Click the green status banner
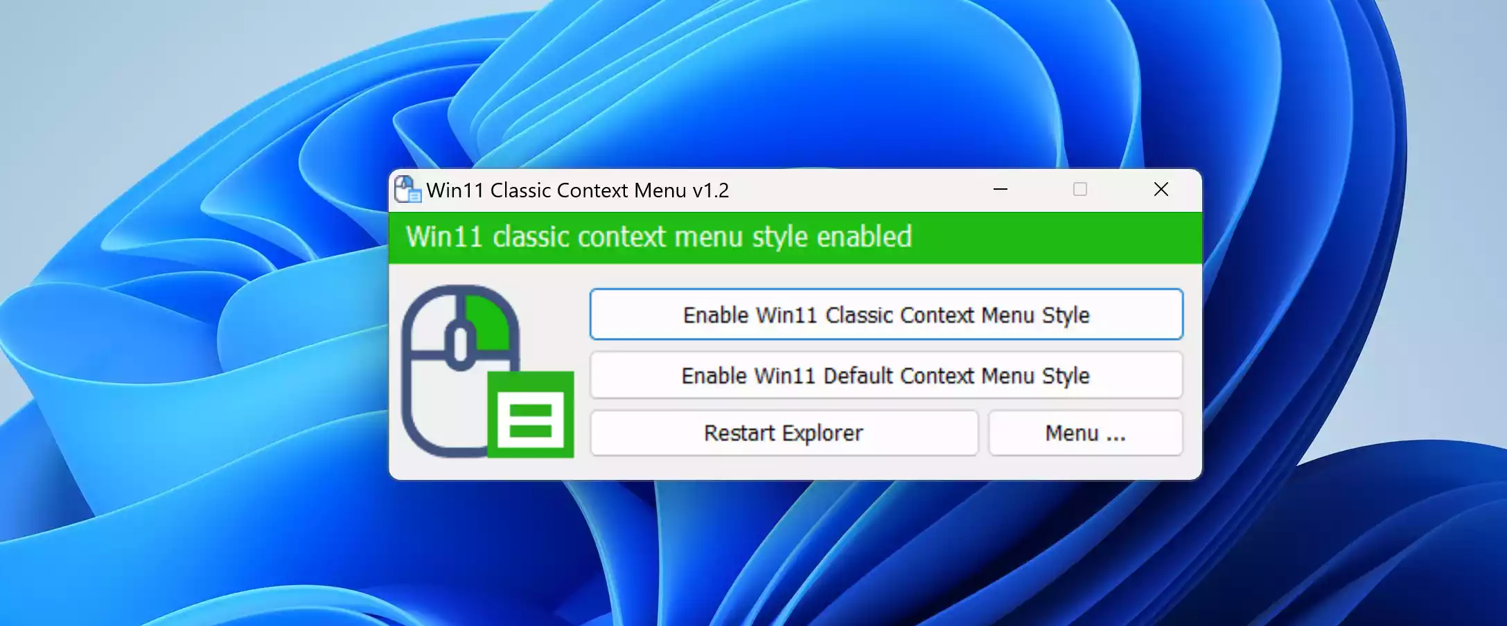This screenshot has width=1507, height=626. (1039, 237)
